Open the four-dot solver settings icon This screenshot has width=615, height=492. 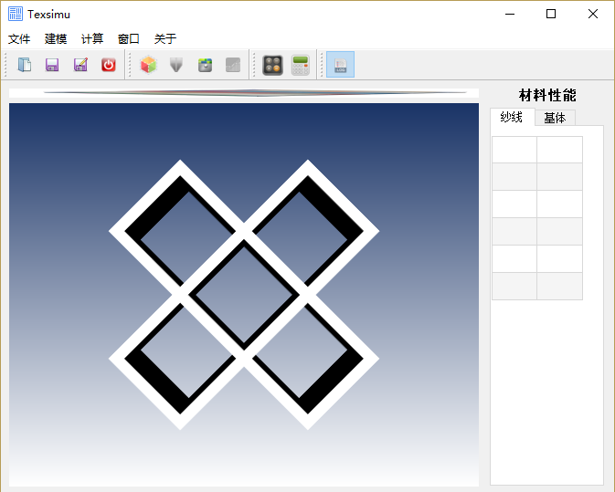click(x=272, y=65)
